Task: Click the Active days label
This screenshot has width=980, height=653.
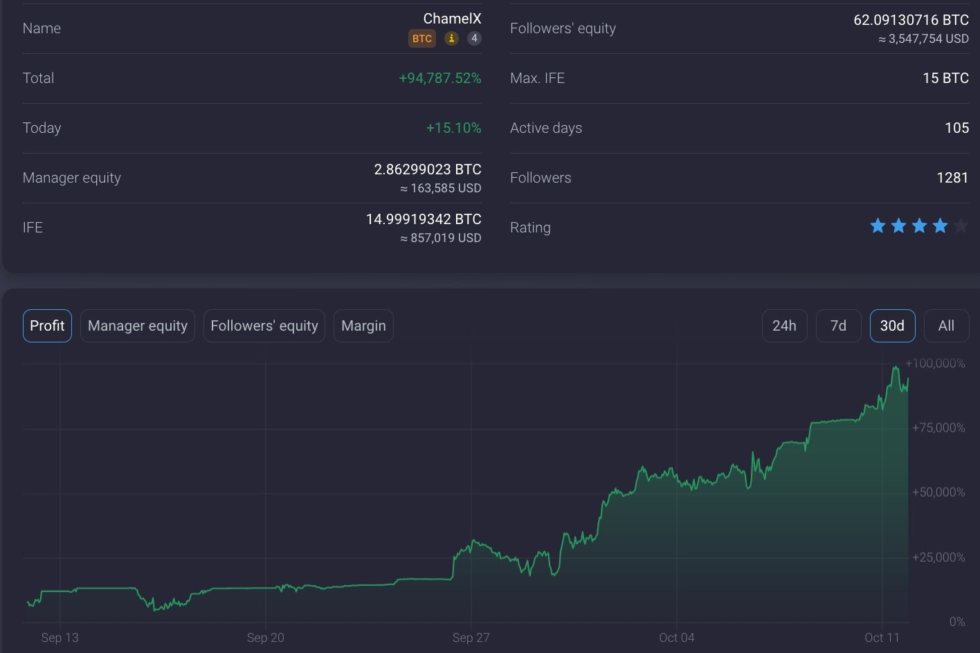Action: [x=546, y=128]
